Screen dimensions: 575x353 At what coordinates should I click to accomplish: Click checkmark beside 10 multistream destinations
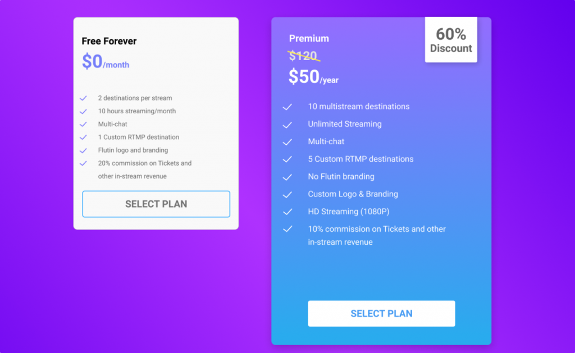tap(287, 107)
